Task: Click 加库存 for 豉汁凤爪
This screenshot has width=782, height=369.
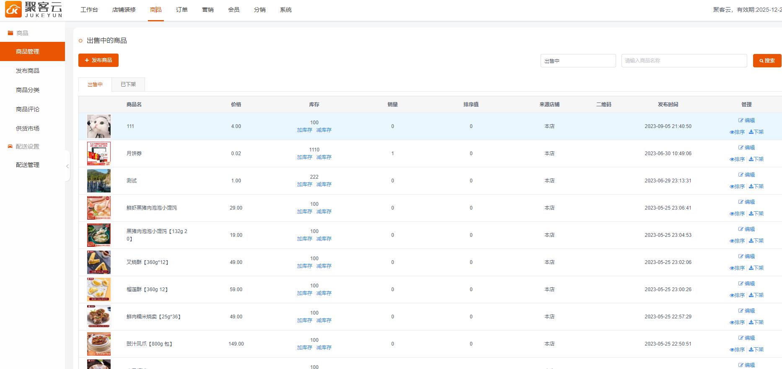Action: pyautogui.click(x=305, y=348)
